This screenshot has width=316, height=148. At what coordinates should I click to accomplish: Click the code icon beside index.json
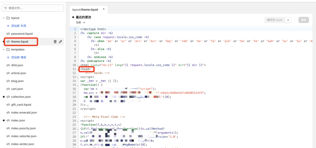8,120
